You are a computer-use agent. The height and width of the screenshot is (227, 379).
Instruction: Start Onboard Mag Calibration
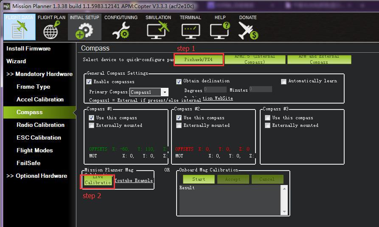click(x=199, y=179)
